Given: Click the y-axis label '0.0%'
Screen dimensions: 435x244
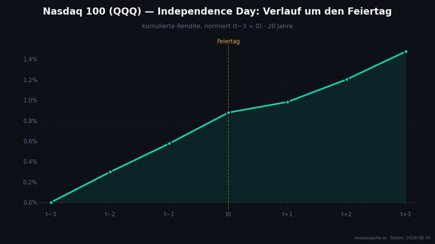Looking at the screenshot, I should tap(30, 203).
